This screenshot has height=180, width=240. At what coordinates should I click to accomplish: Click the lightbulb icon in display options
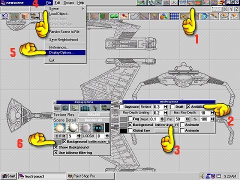pos(95,108)
